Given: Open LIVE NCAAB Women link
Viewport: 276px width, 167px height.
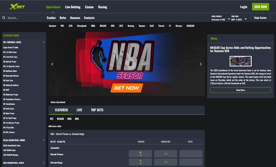Looking at the screenshot, I should pyautogui.click(x=11, y=155).
